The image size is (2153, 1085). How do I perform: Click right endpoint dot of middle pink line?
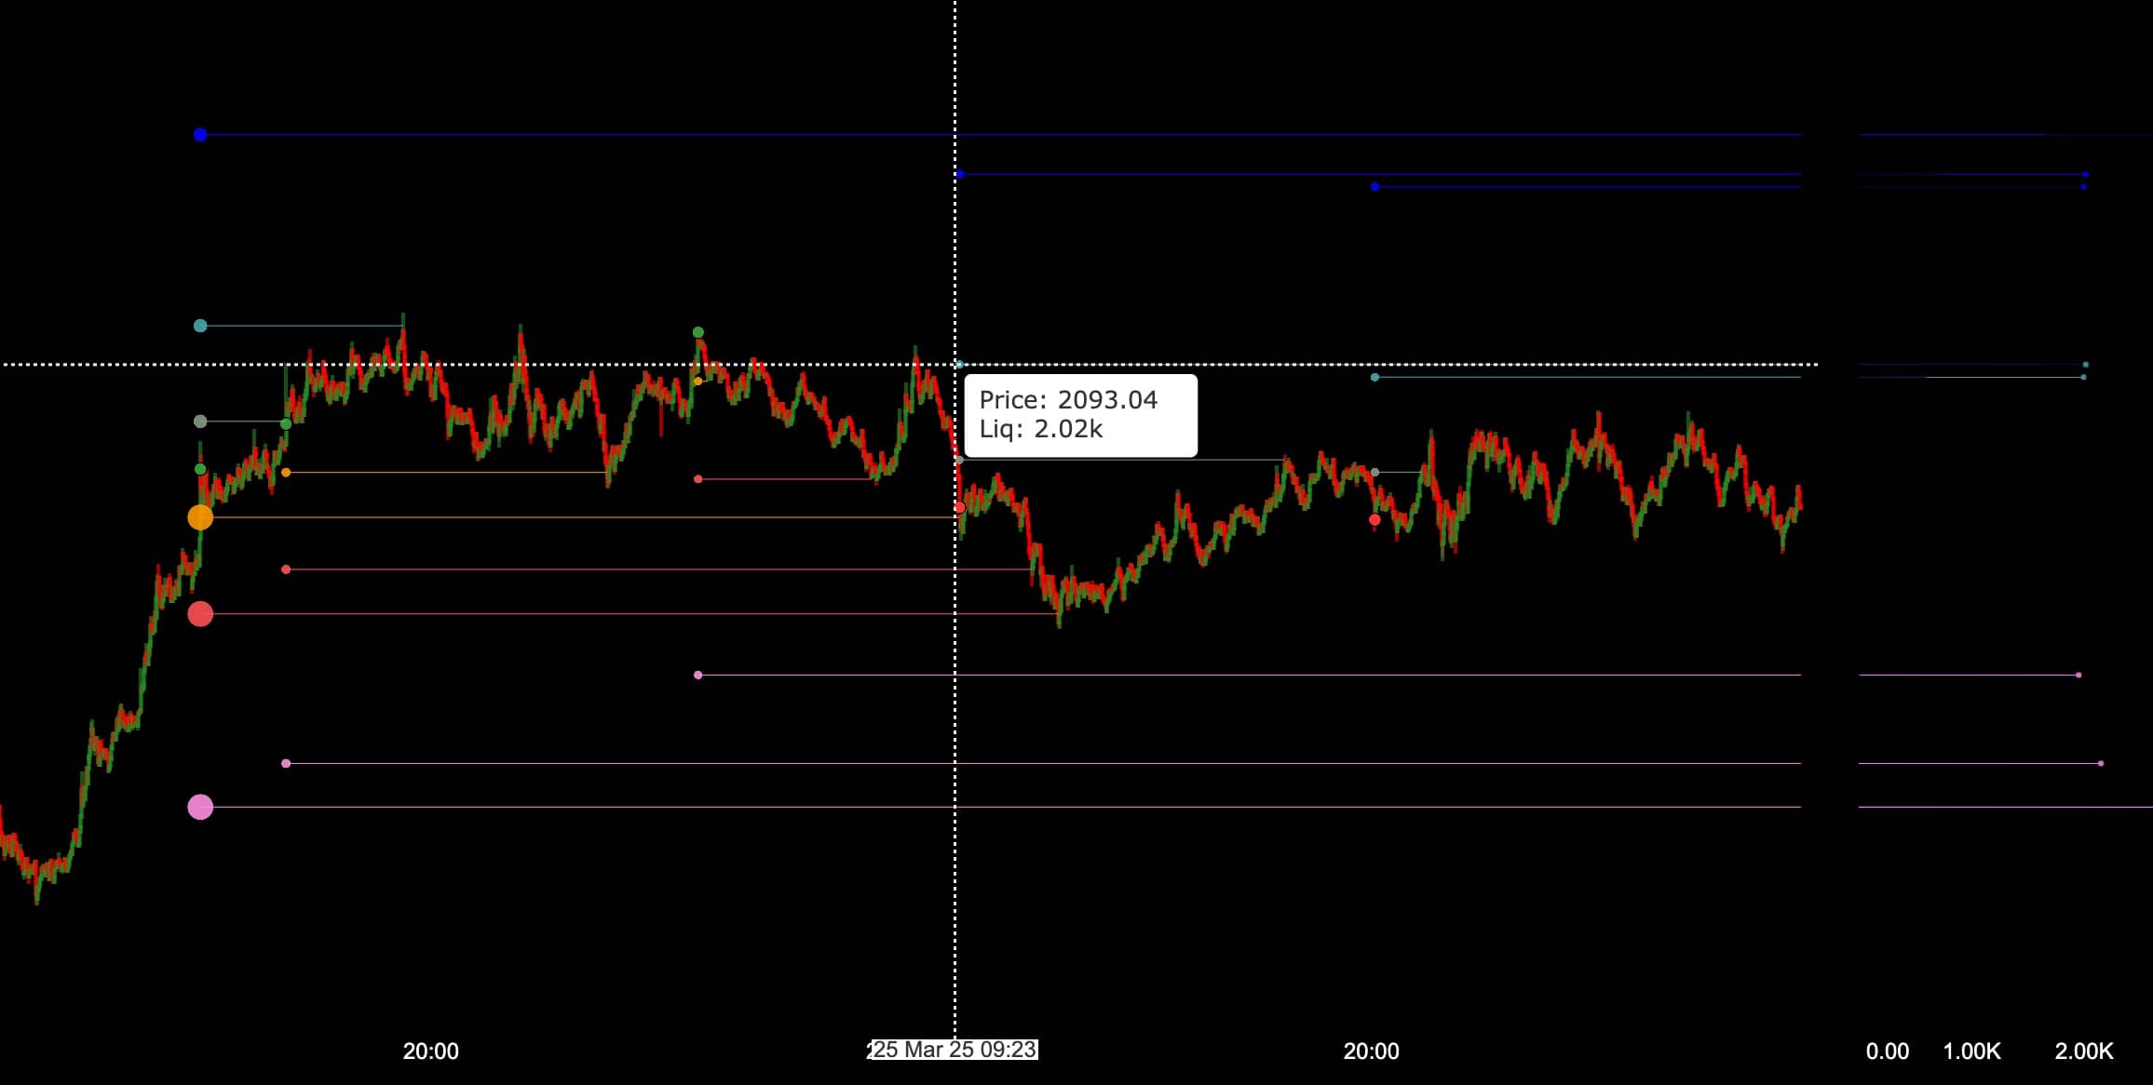point(2101,763)
